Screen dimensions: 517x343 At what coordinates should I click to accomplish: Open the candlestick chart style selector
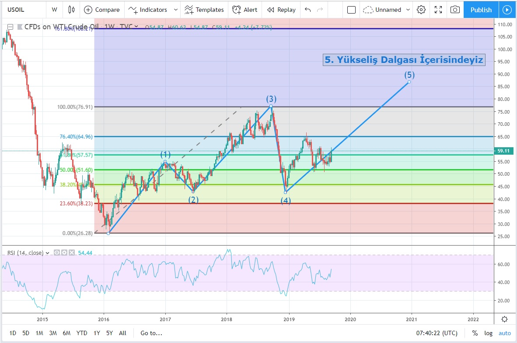tap(72, 10)
